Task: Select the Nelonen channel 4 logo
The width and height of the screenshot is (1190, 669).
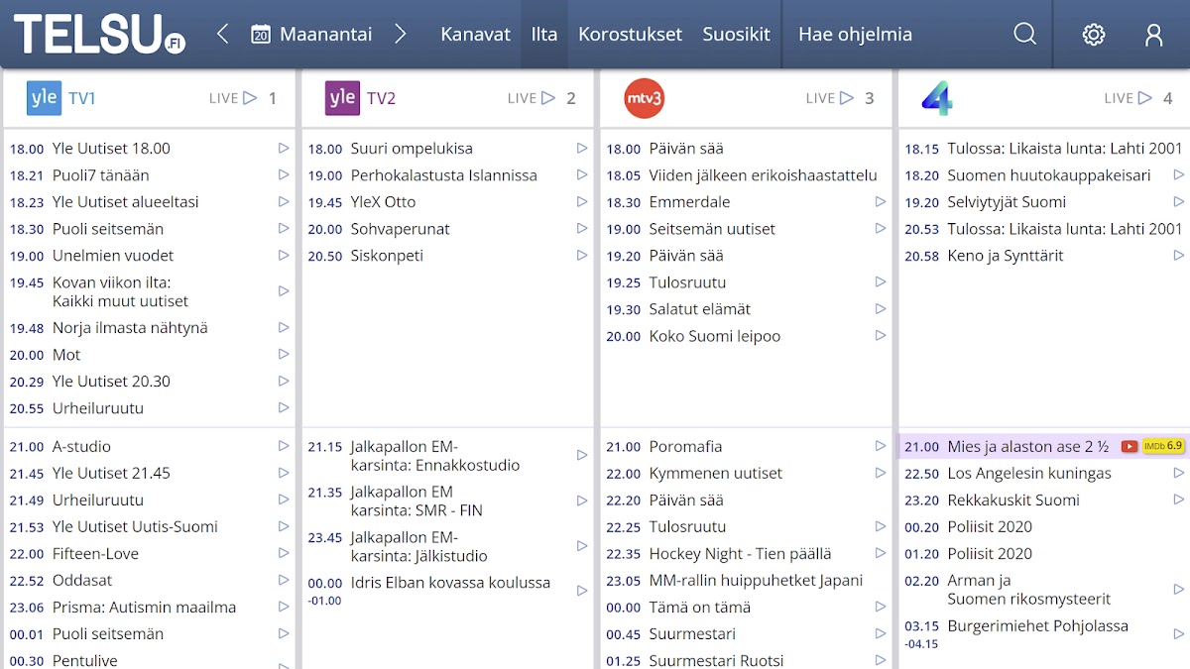Action: pyautogui.click(x=936, y=98)
